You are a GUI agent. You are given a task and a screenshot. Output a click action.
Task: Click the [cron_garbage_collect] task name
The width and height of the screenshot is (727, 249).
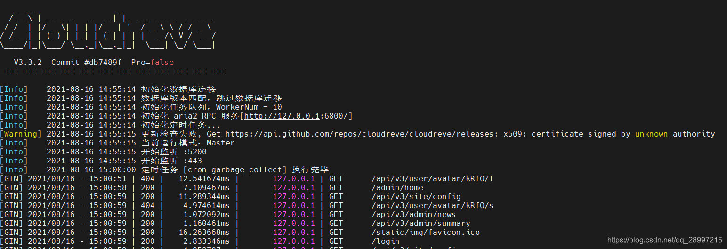click(x=235, y=170)
